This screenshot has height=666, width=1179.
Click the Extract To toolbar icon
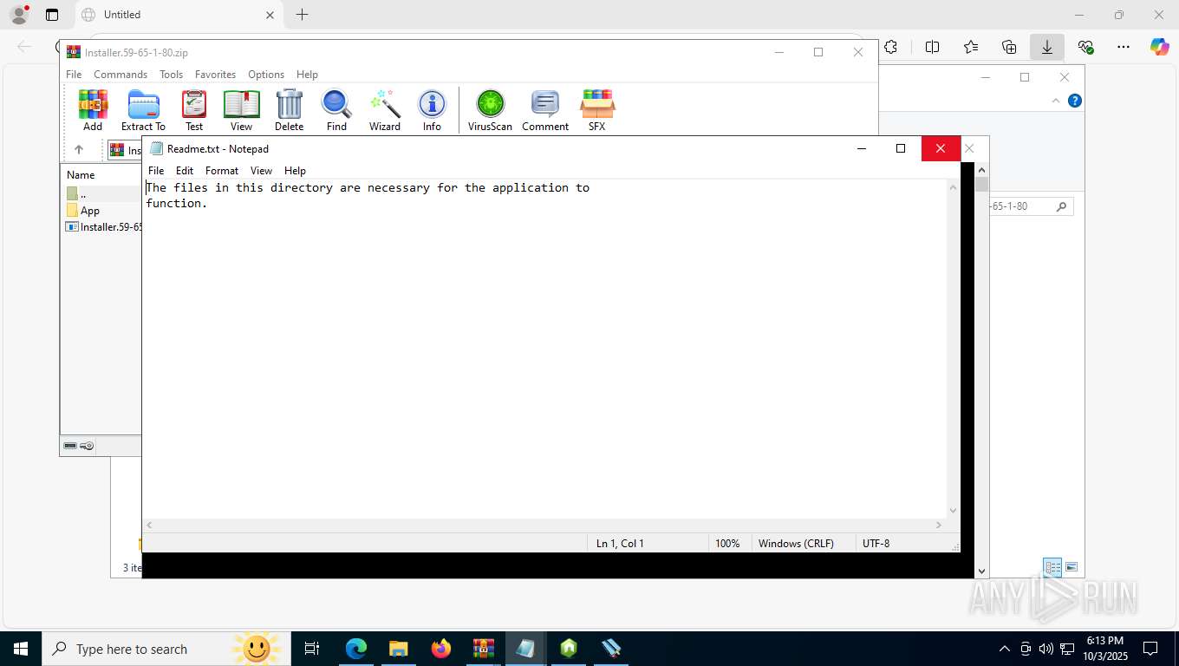(143, 110)
